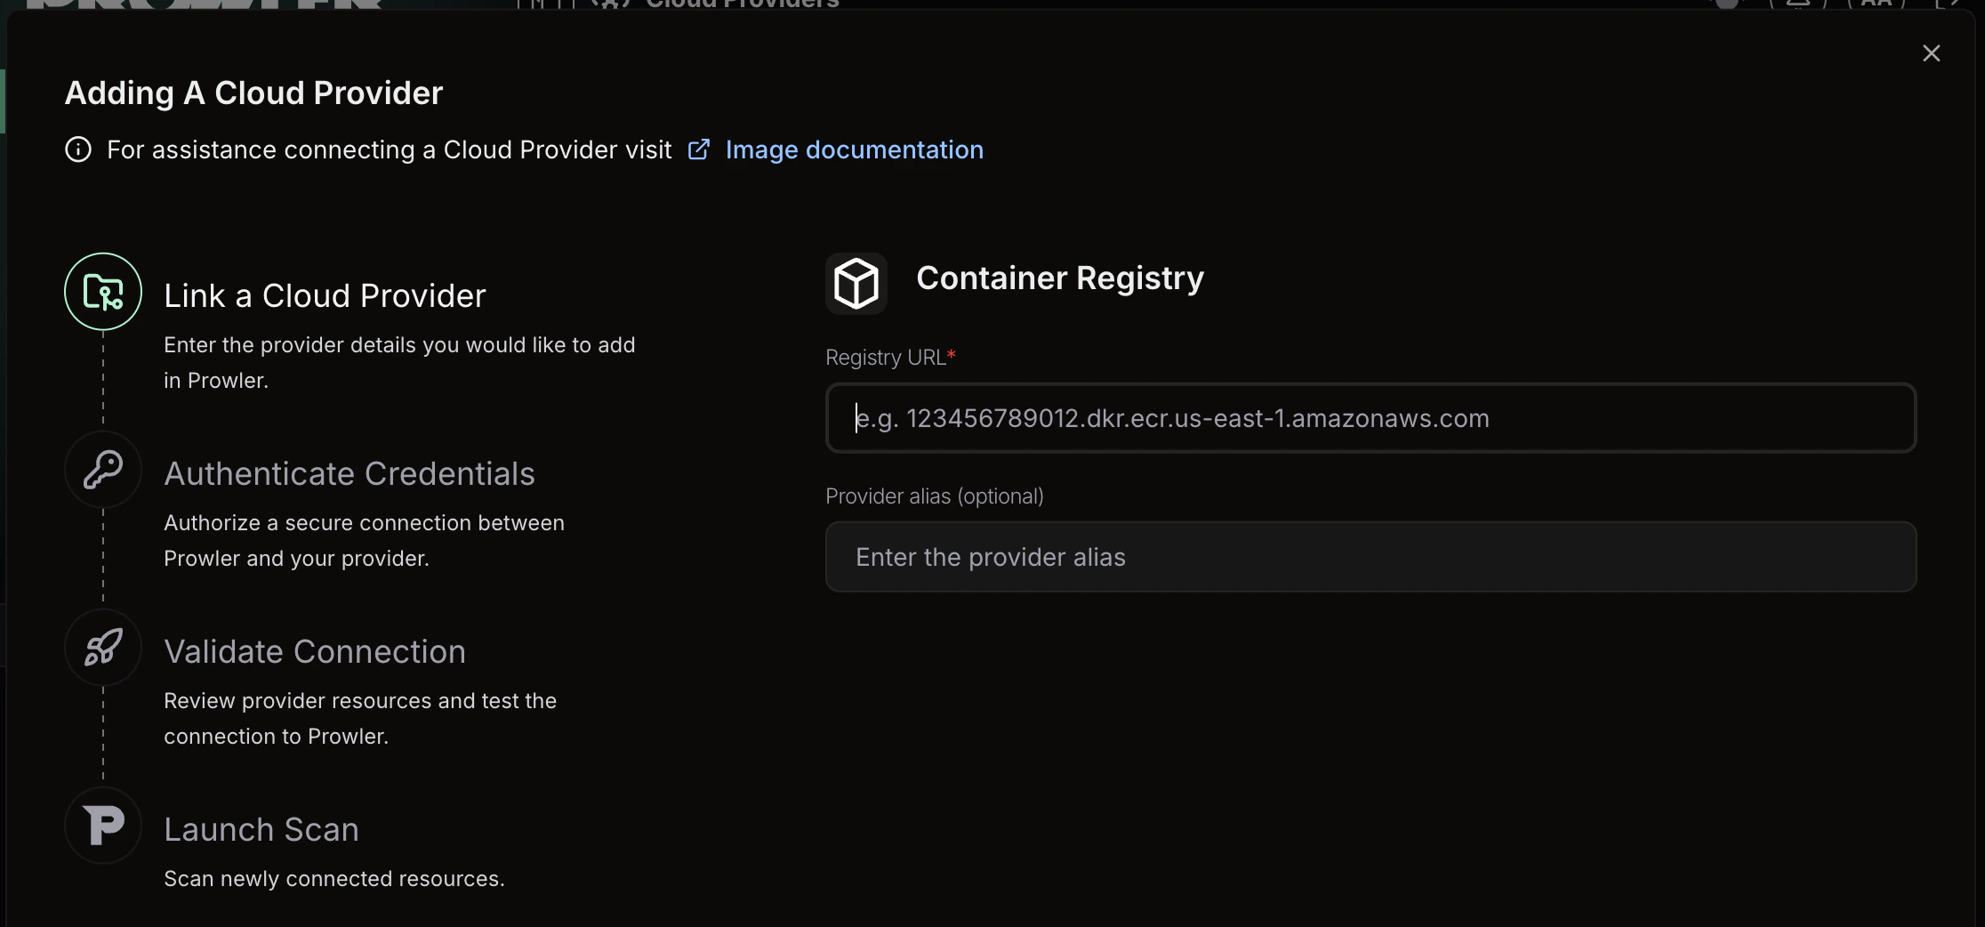Click the Launch Scan step label
1985x927 pixels.
261,829
